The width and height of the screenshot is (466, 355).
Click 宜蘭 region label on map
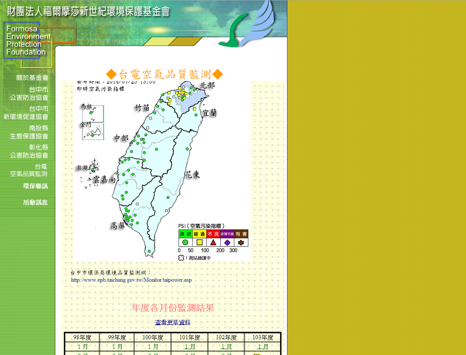point(210,113)
